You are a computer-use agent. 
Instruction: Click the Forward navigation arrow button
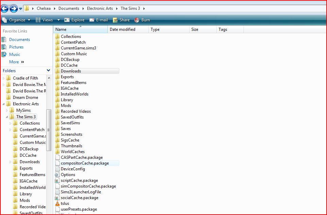14,9
